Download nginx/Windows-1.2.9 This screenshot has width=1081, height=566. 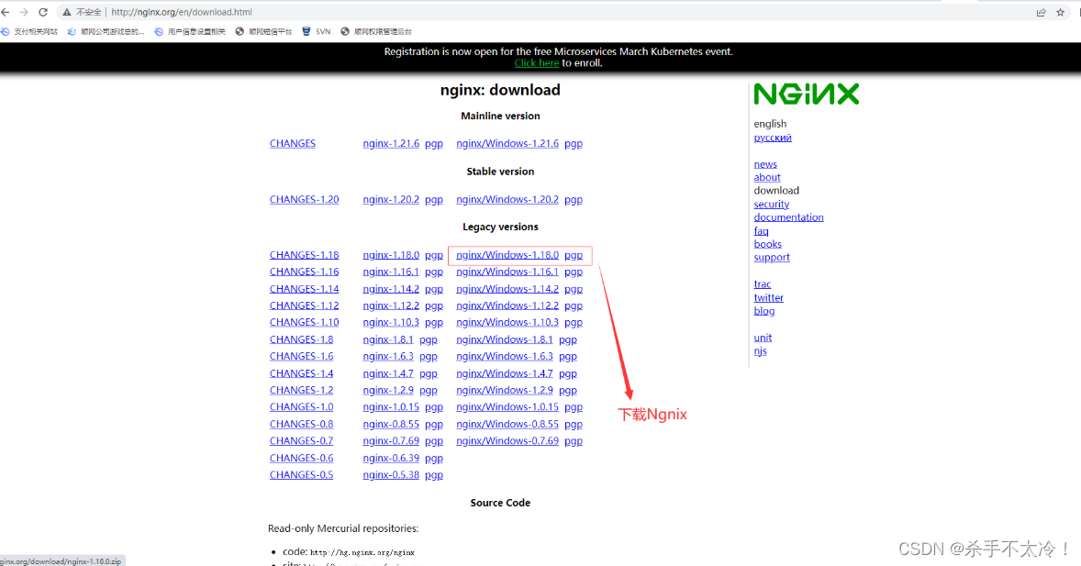point(505,390)
